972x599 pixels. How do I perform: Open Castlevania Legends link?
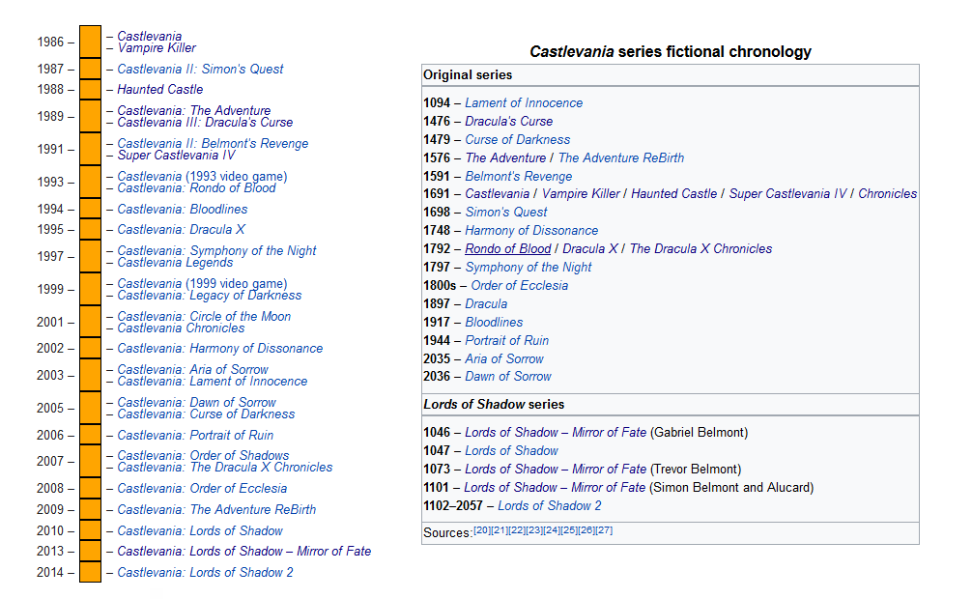(x=176, y=263)
